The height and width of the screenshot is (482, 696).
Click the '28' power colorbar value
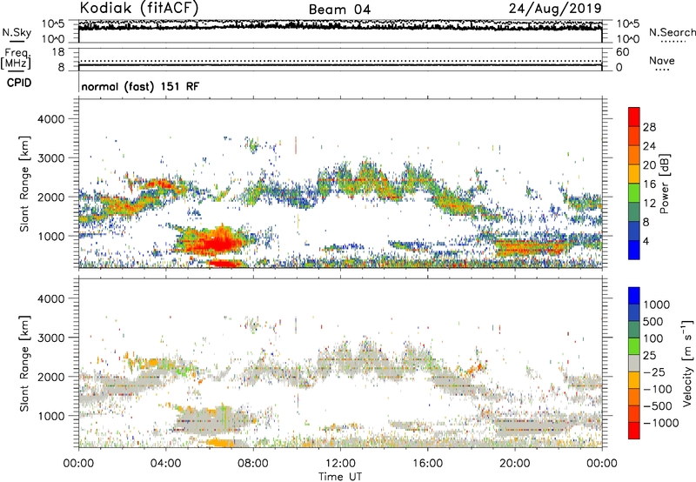pyautogui.click(x=649, y=127)
